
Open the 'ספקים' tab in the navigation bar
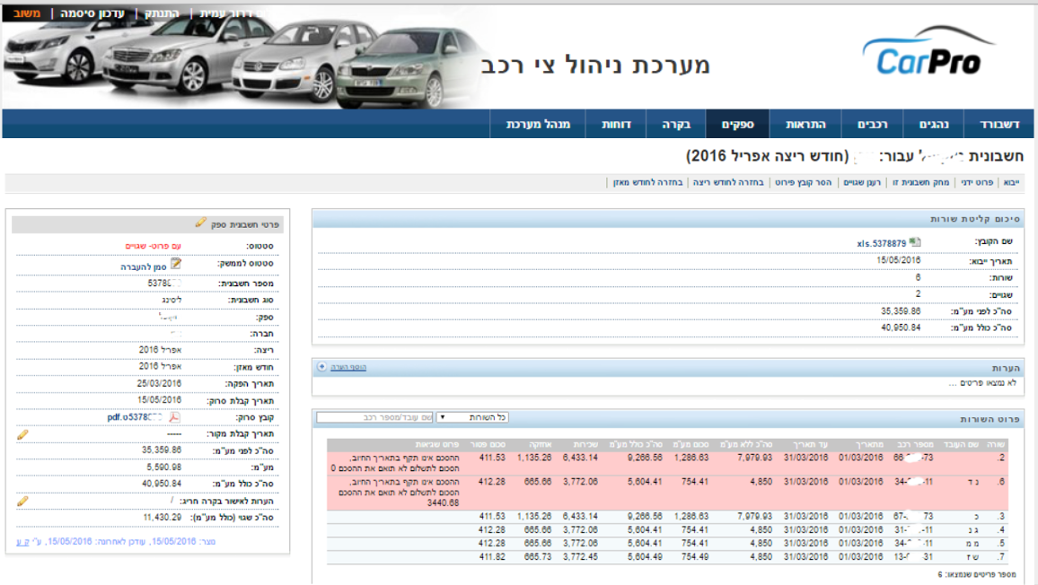tap(738, 124)
